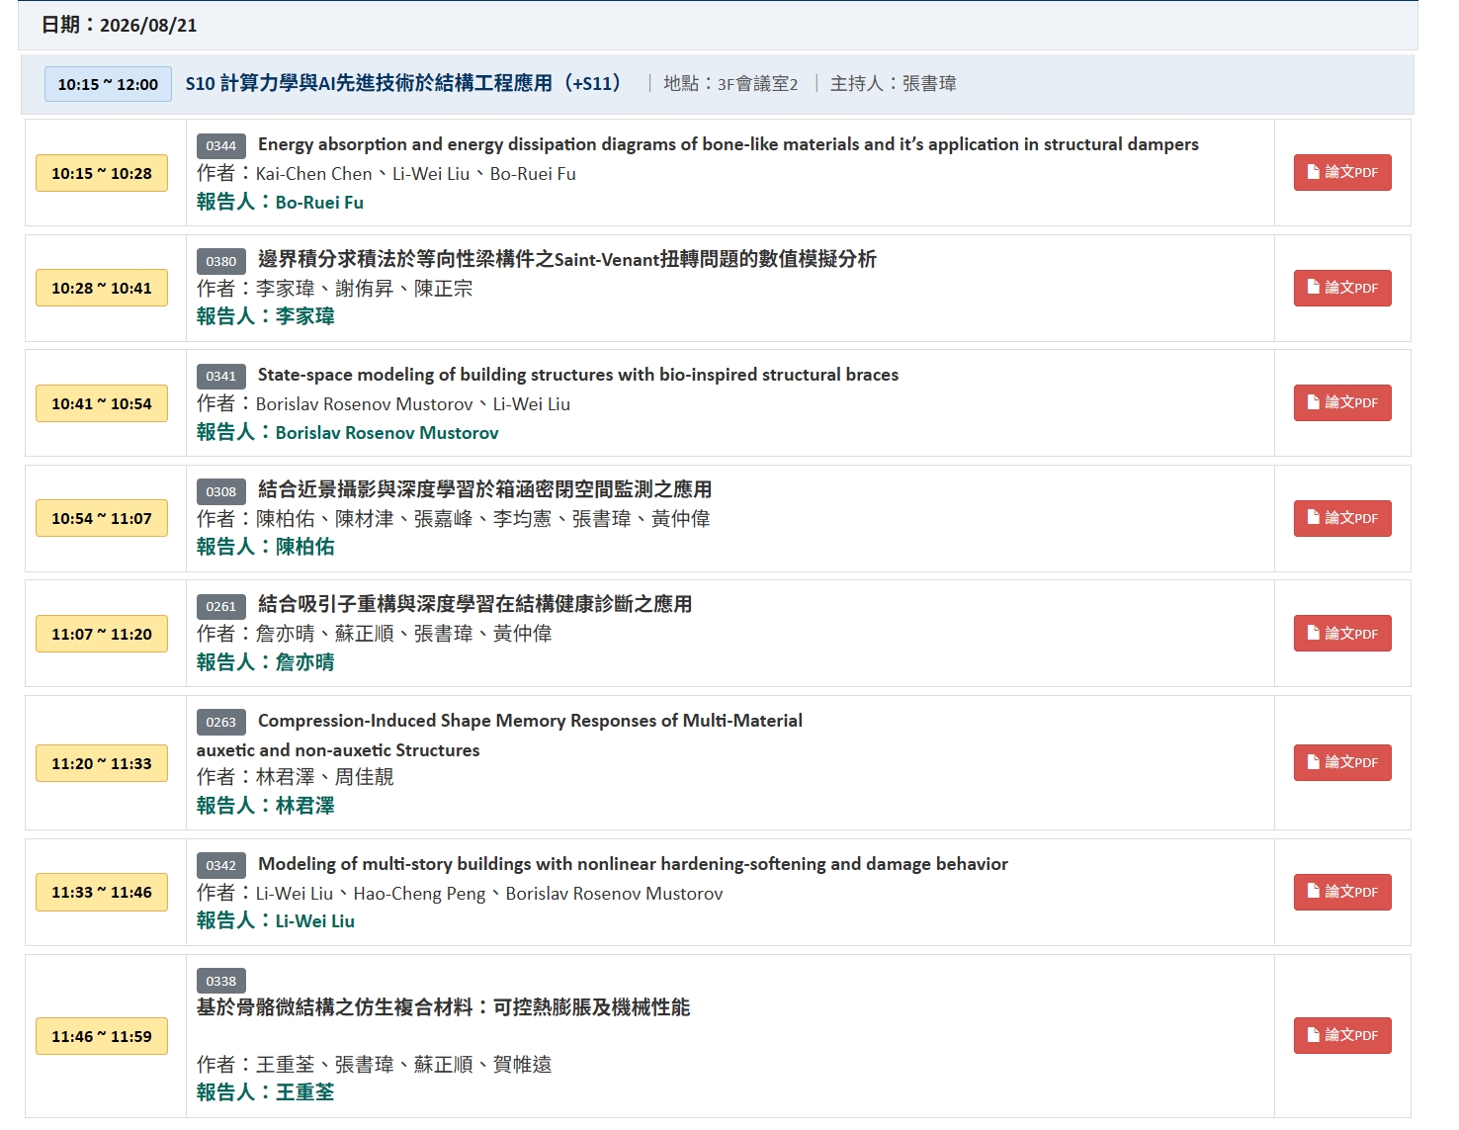Viewport: 1459px width, 1130px height.
Task: Open title Energy absorption and energy dissipation diagrams
Action: (x=728, y=144)
